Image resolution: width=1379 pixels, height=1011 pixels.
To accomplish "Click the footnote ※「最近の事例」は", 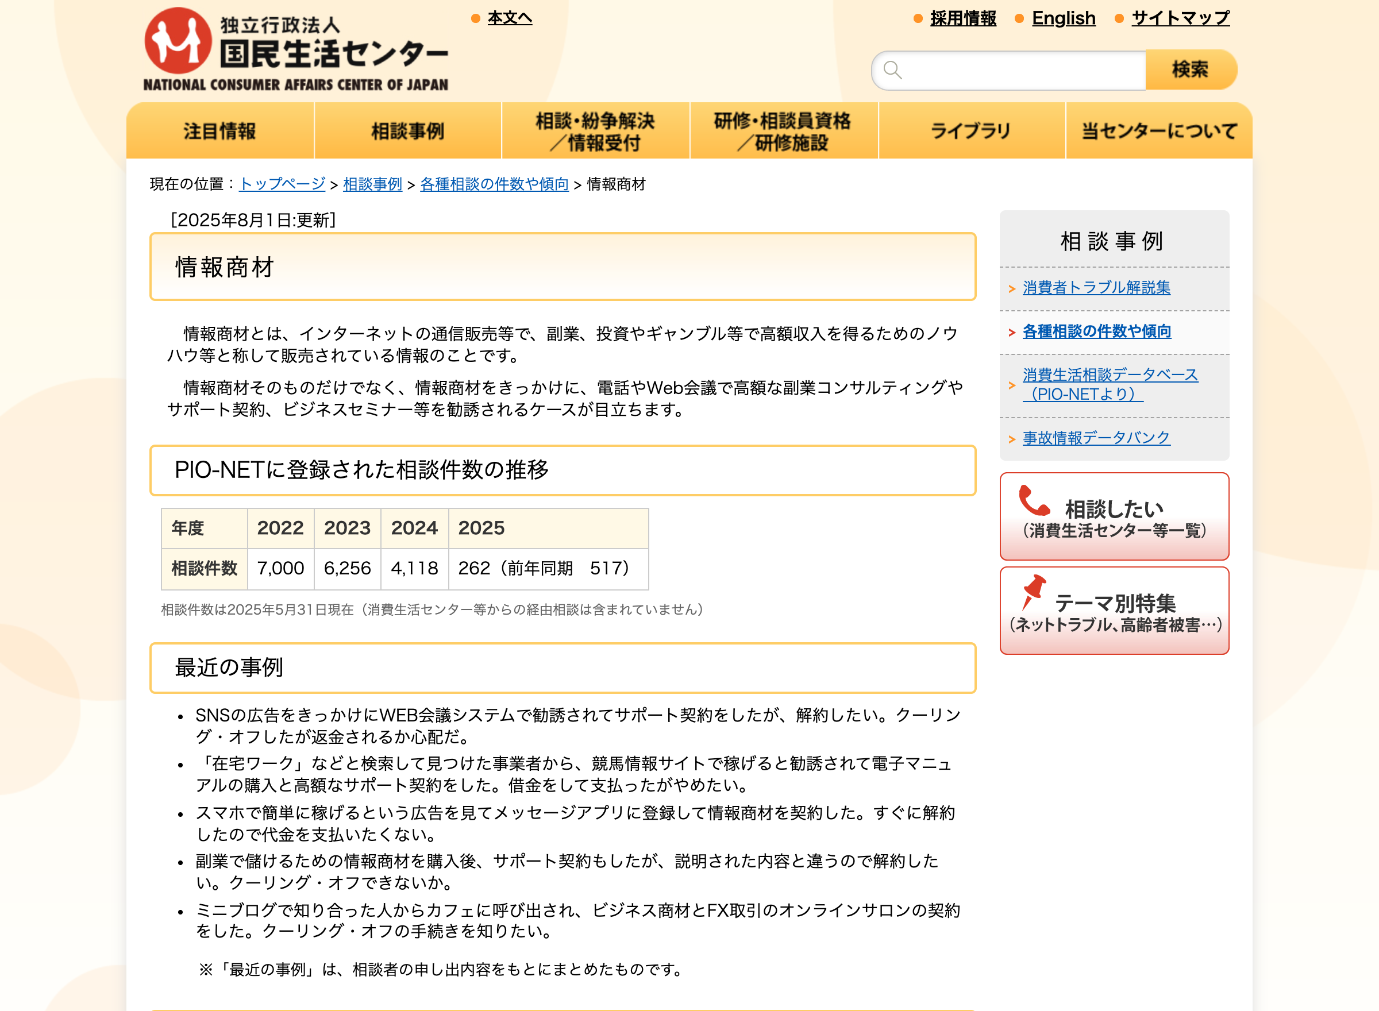I will 441,970.
